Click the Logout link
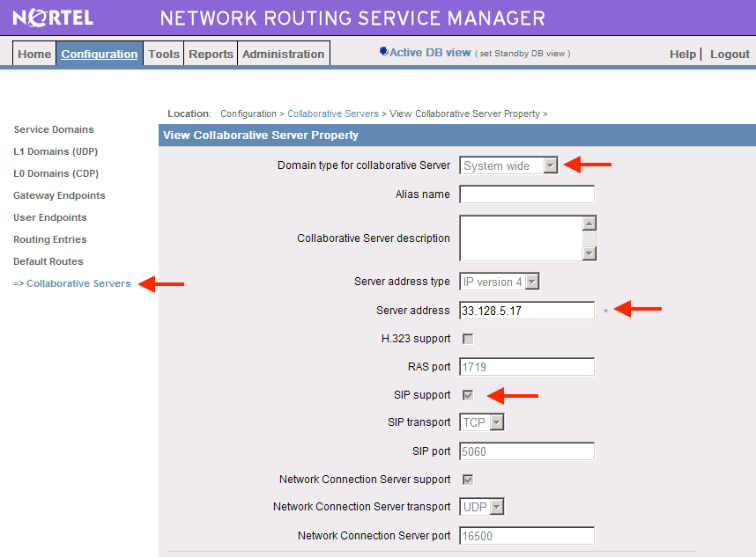The image size is (756, 557). coord(730,54)
